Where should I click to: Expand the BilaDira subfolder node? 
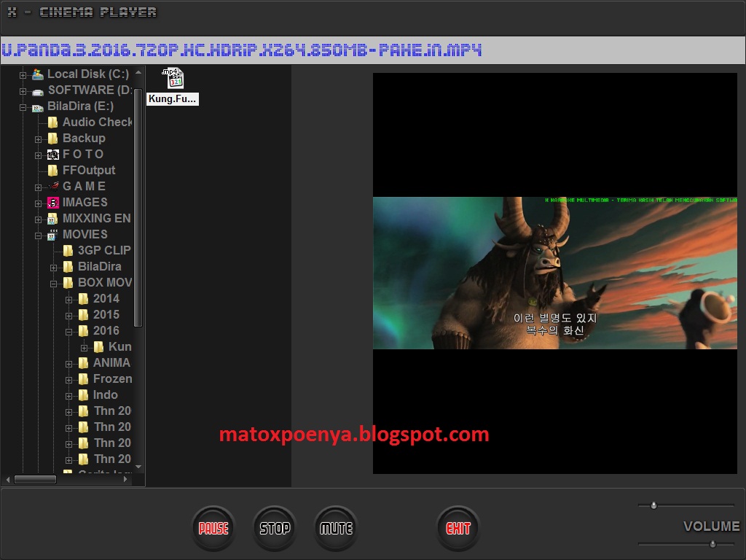pos(53,268)
